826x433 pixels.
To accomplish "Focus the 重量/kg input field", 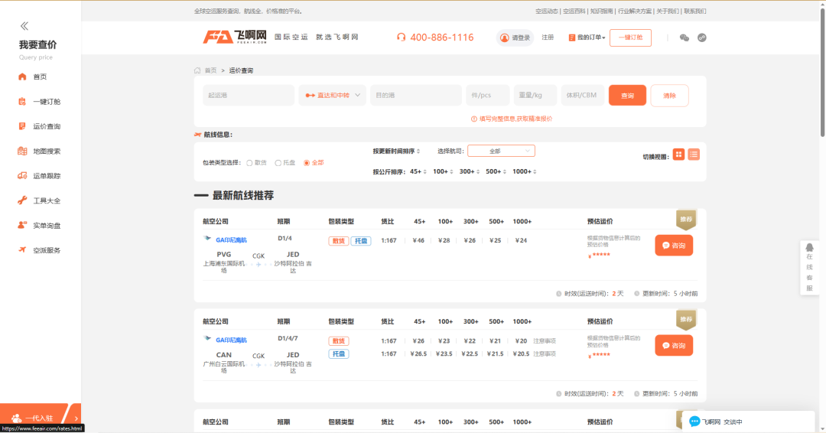I will point(535,96).
